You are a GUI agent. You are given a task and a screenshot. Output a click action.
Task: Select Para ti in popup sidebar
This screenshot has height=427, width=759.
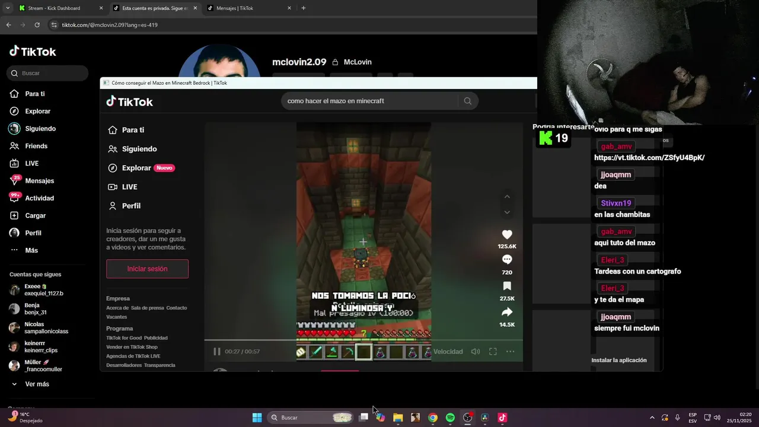pyautogui.click(x=126, y=130)
